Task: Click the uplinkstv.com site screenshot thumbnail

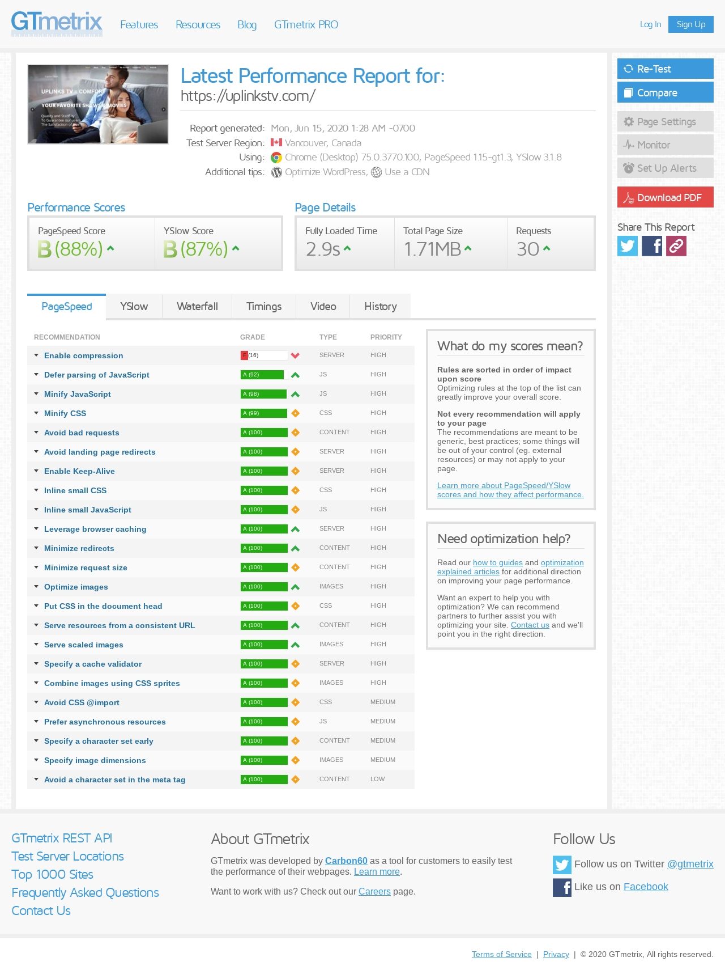Action: click(x=98, y=104)
